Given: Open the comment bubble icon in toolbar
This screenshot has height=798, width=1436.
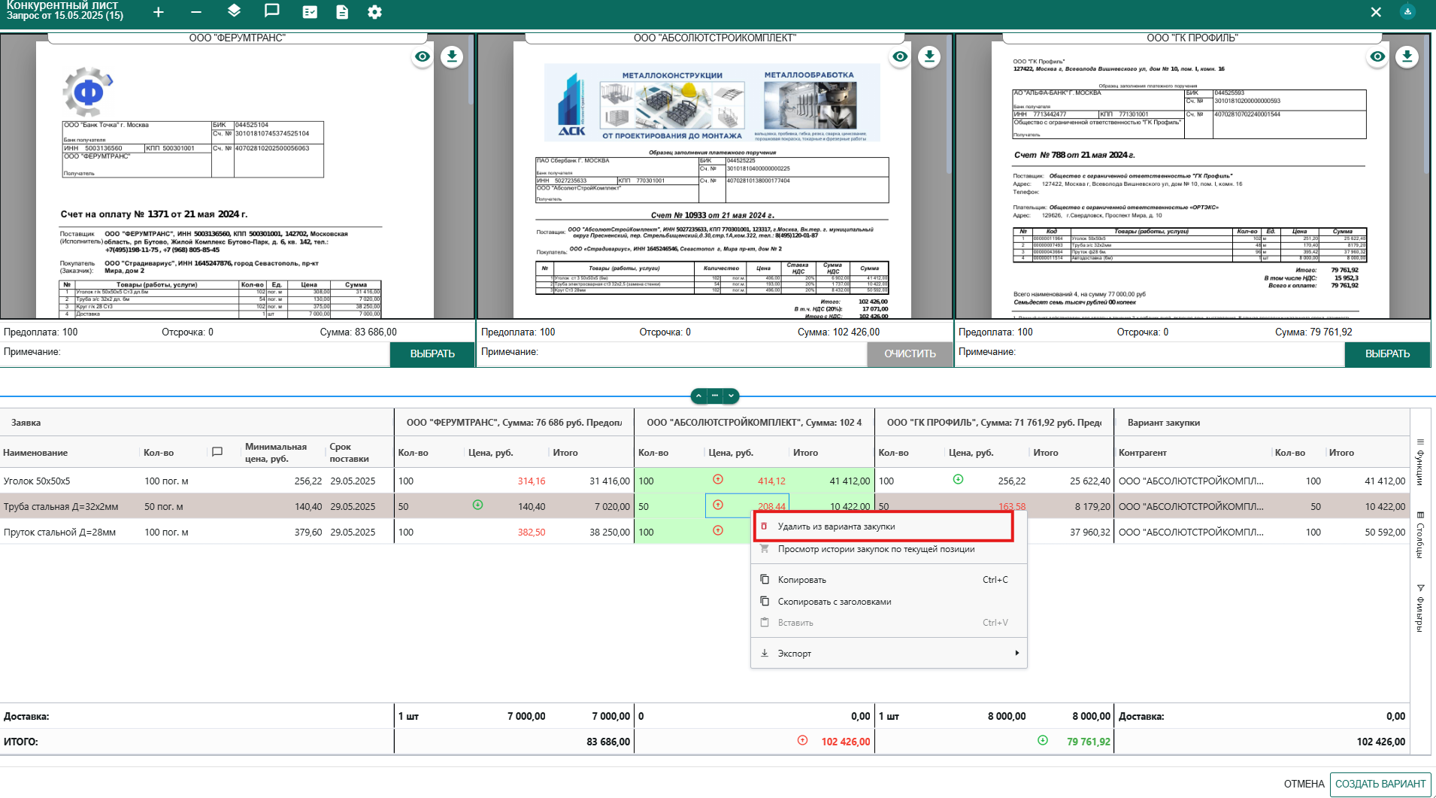Looking at the screenshot, I should tap(272, 11).
